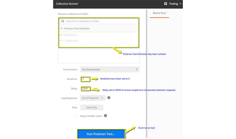Open Log Responses For all requests dropdown
236x139 pixels.
[93, 98]
